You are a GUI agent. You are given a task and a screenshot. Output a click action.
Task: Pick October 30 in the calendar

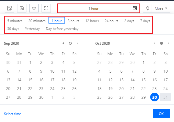[x=155, y=97]
